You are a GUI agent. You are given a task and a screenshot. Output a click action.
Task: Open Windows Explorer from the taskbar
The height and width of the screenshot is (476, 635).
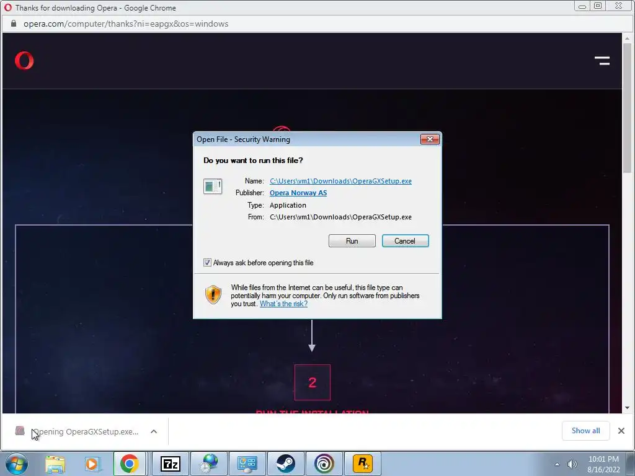tap(55, 464)
